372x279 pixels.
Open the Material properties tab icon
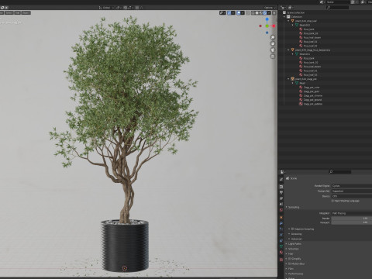(x=281, y=252)
